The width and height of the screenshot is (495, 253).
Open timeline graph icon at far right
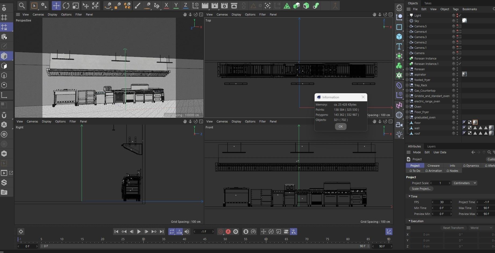[x=389, y=232]
